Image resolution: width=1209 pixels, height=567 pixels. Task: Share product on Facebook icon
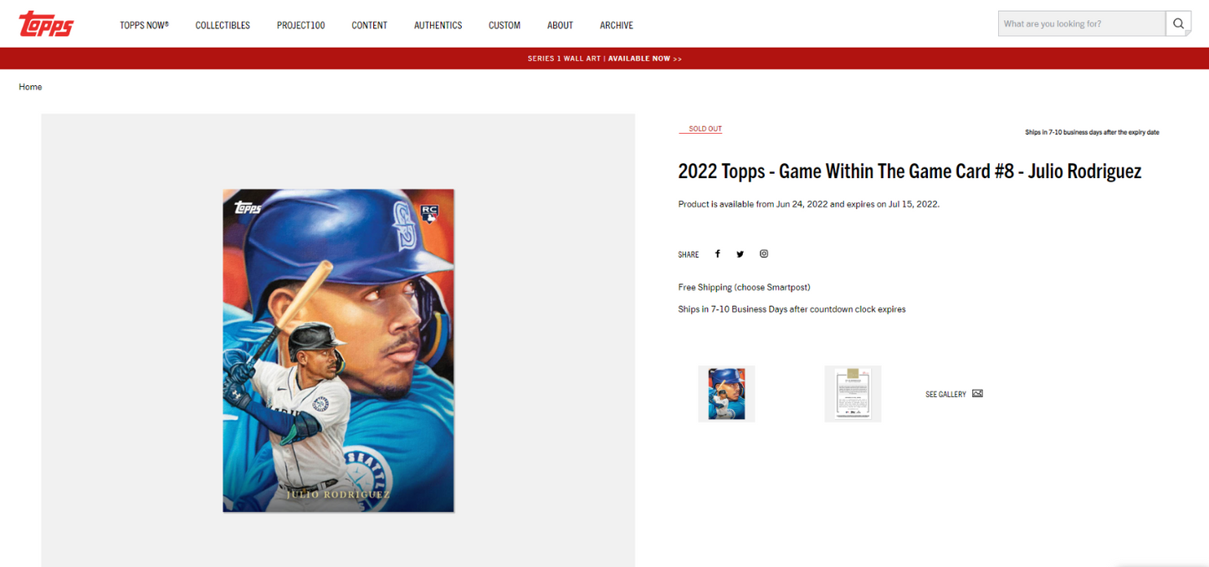(x=717, y=253)
